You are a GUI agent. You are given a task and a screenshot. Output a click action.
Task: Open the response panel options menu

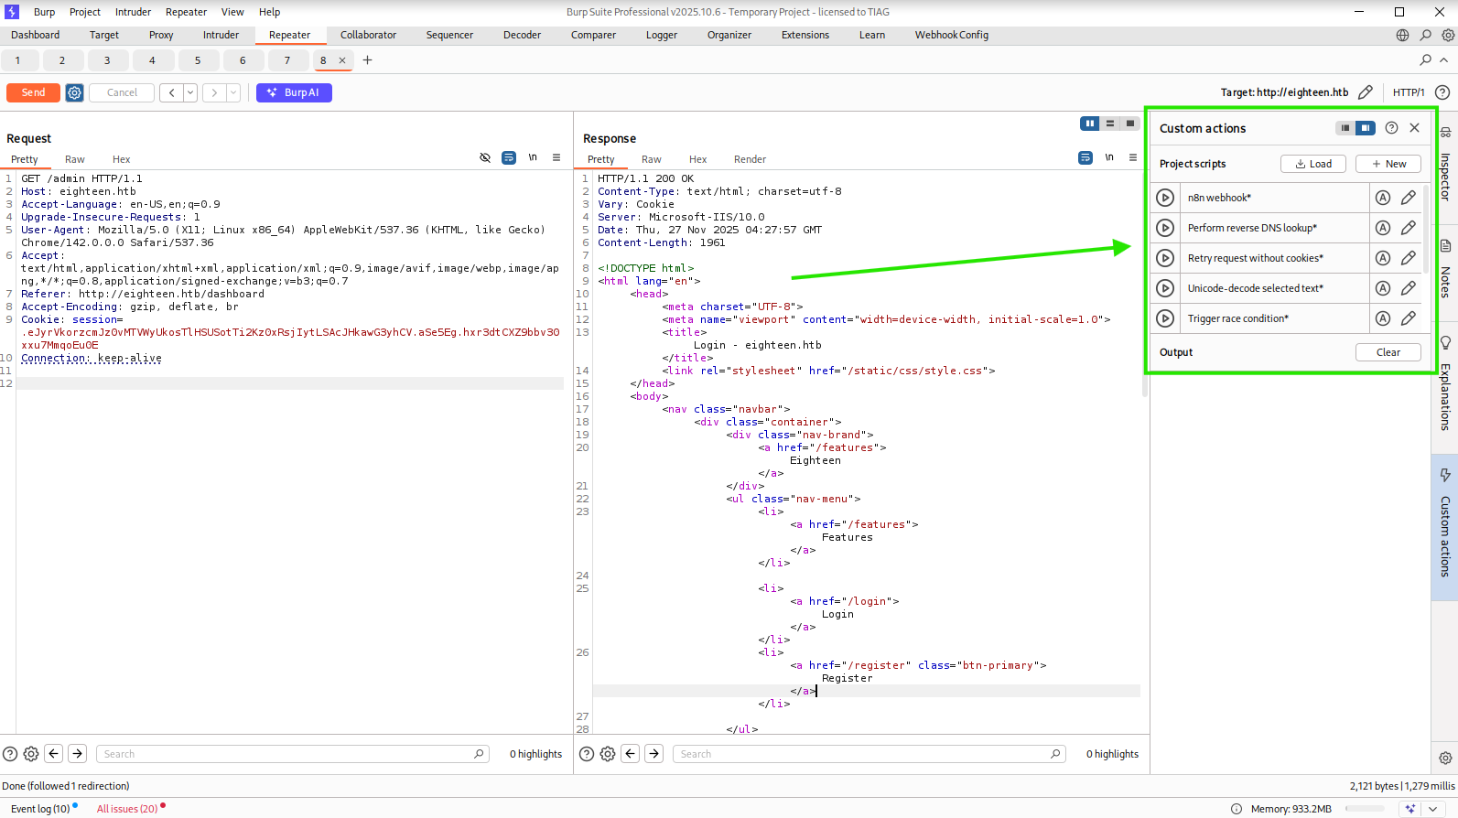coord(1132,158)
